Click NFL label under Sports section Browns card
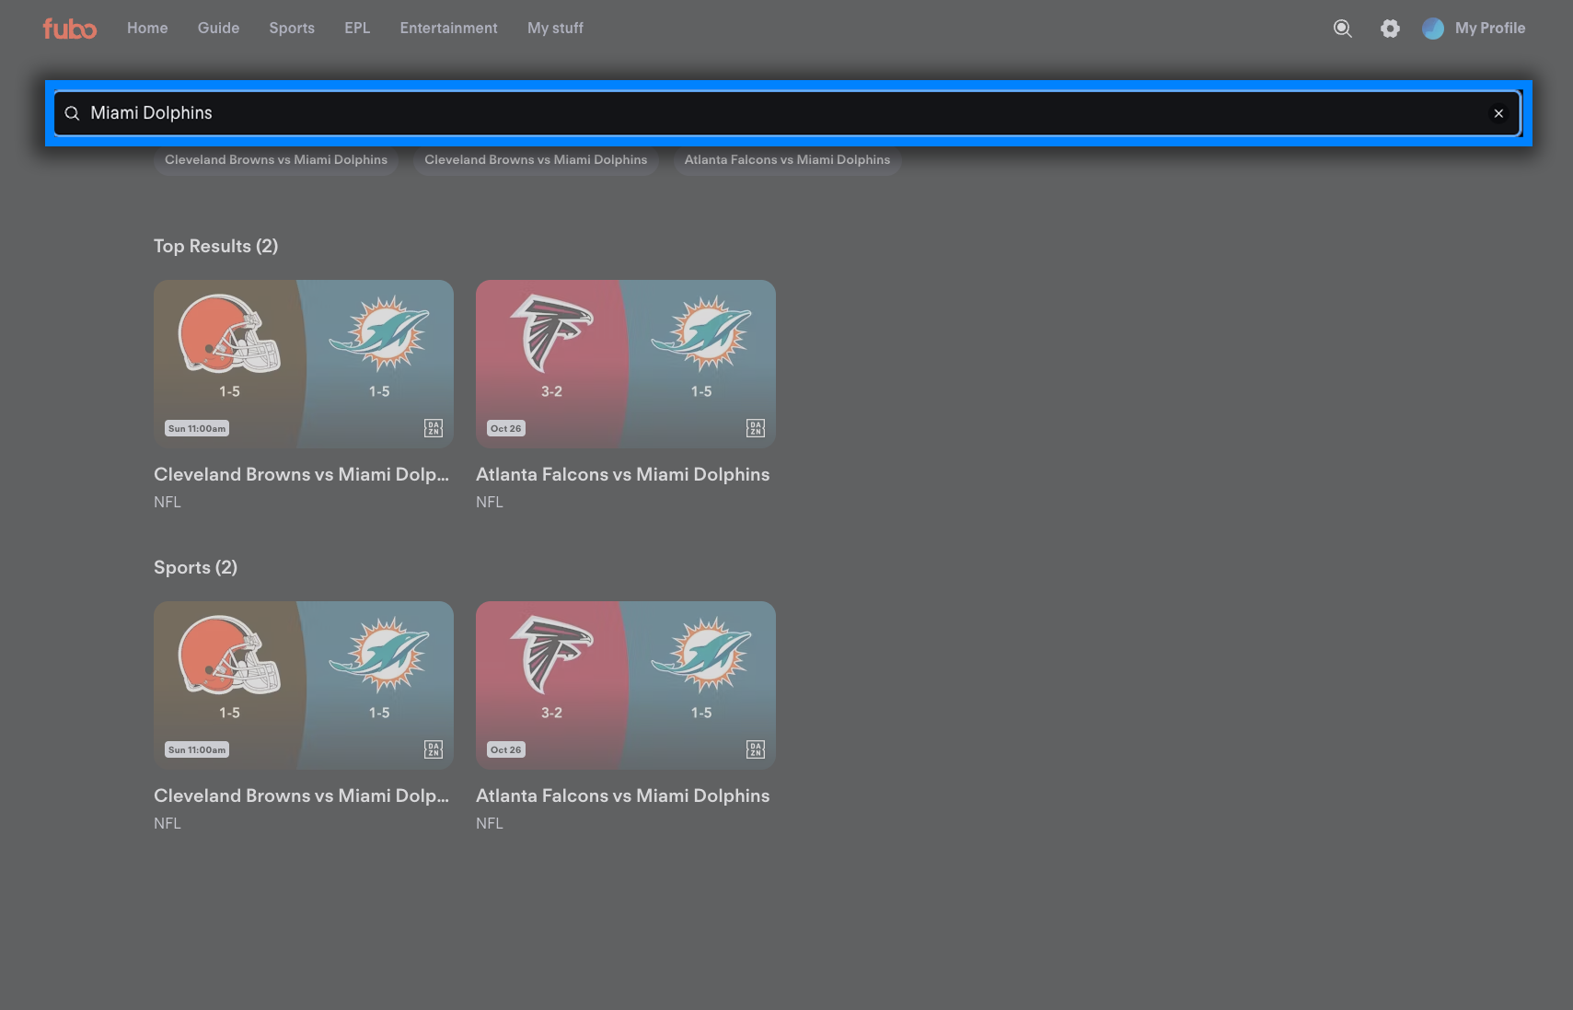 tap(168, 823)
